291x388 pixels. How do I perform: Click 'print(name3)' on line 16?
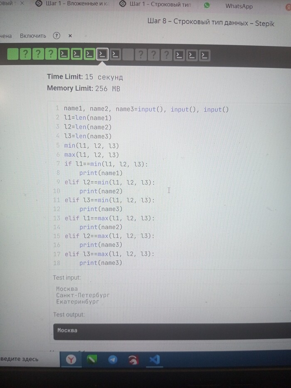pyautogui.click(x=101, y=245)
